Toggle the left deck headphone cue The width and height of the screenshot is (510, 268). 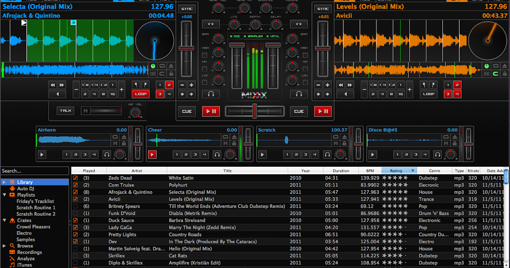[211, 94]
